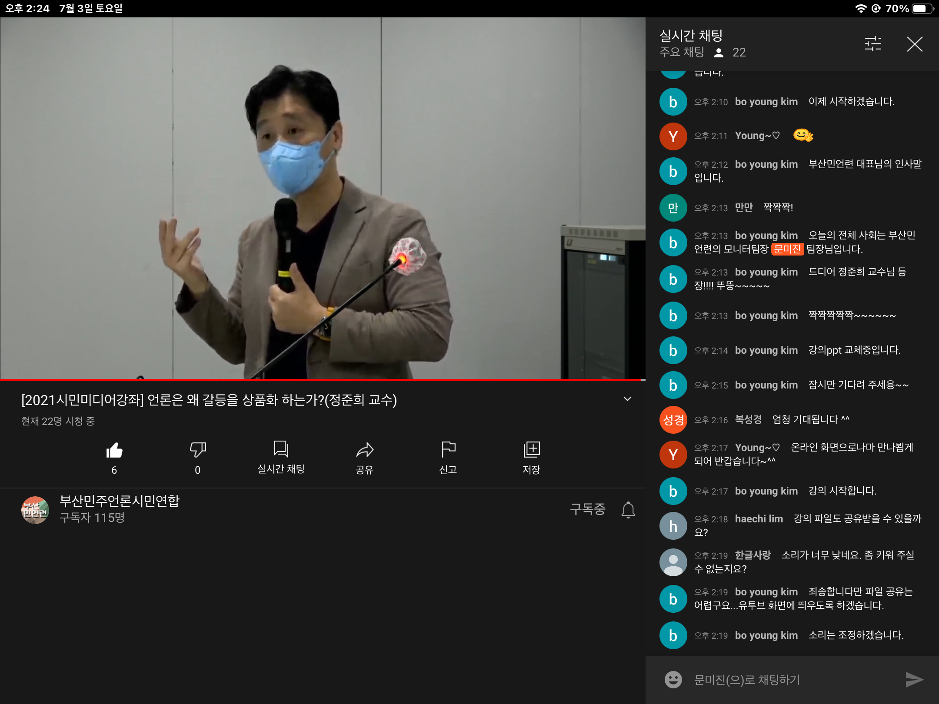
Task: Open chat filter settings icon
Action: click(873, 44)
